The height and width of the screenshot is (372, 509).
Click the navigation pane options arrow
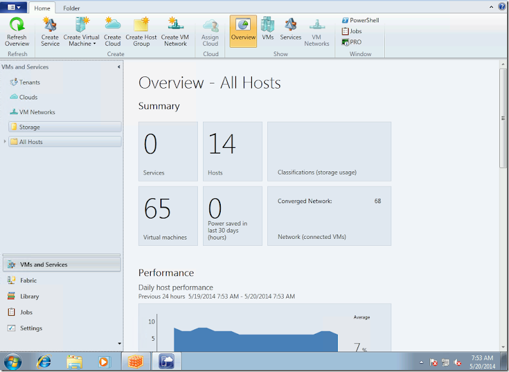click(120, 343)
